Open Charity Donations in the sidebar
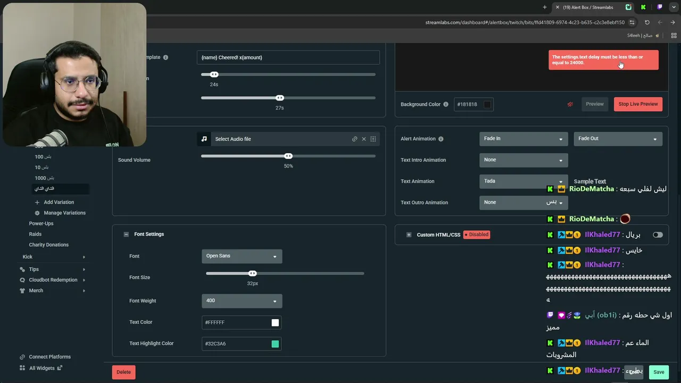Screen dimensions: 681x383 click(49, 245)
